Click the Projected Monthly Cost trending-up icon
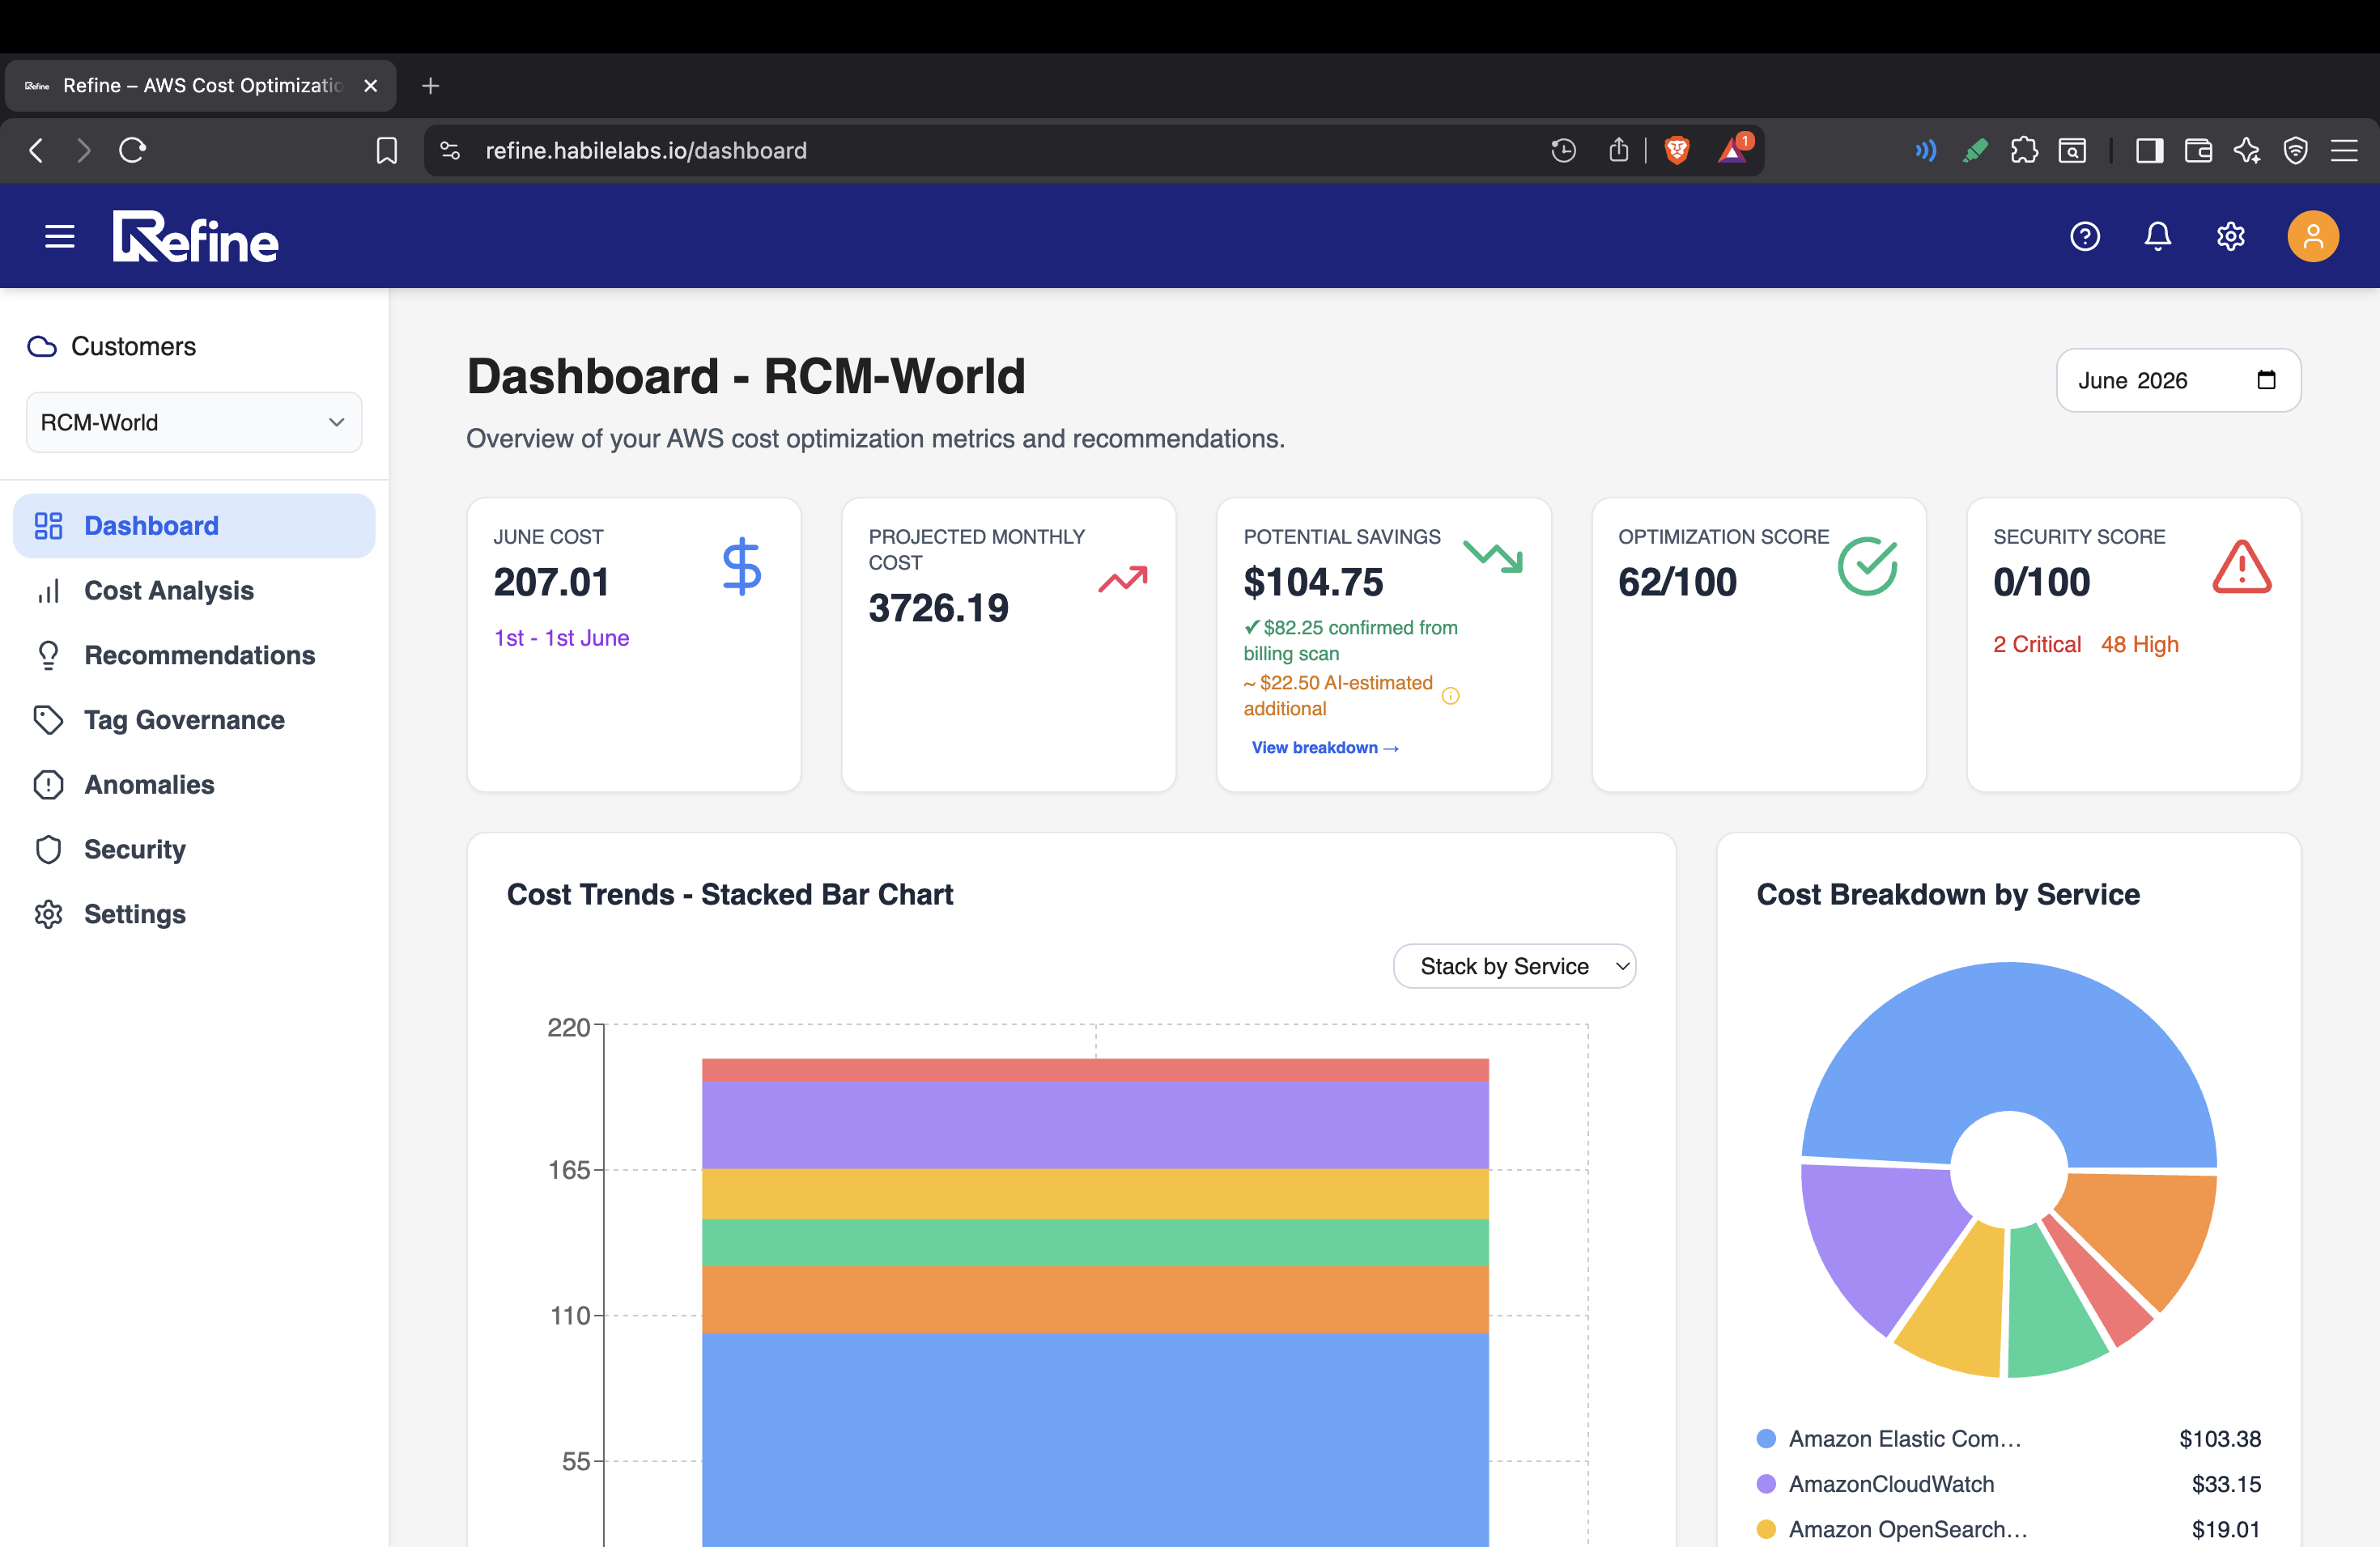Screen dimensions: 2380x1547 coord(1122,579)
